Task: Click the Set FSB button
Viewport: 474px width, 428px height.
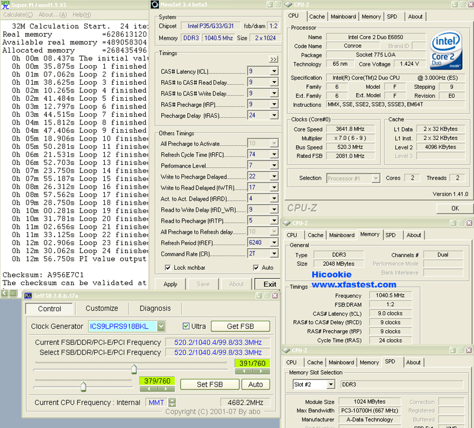Action: coord(210,384)
